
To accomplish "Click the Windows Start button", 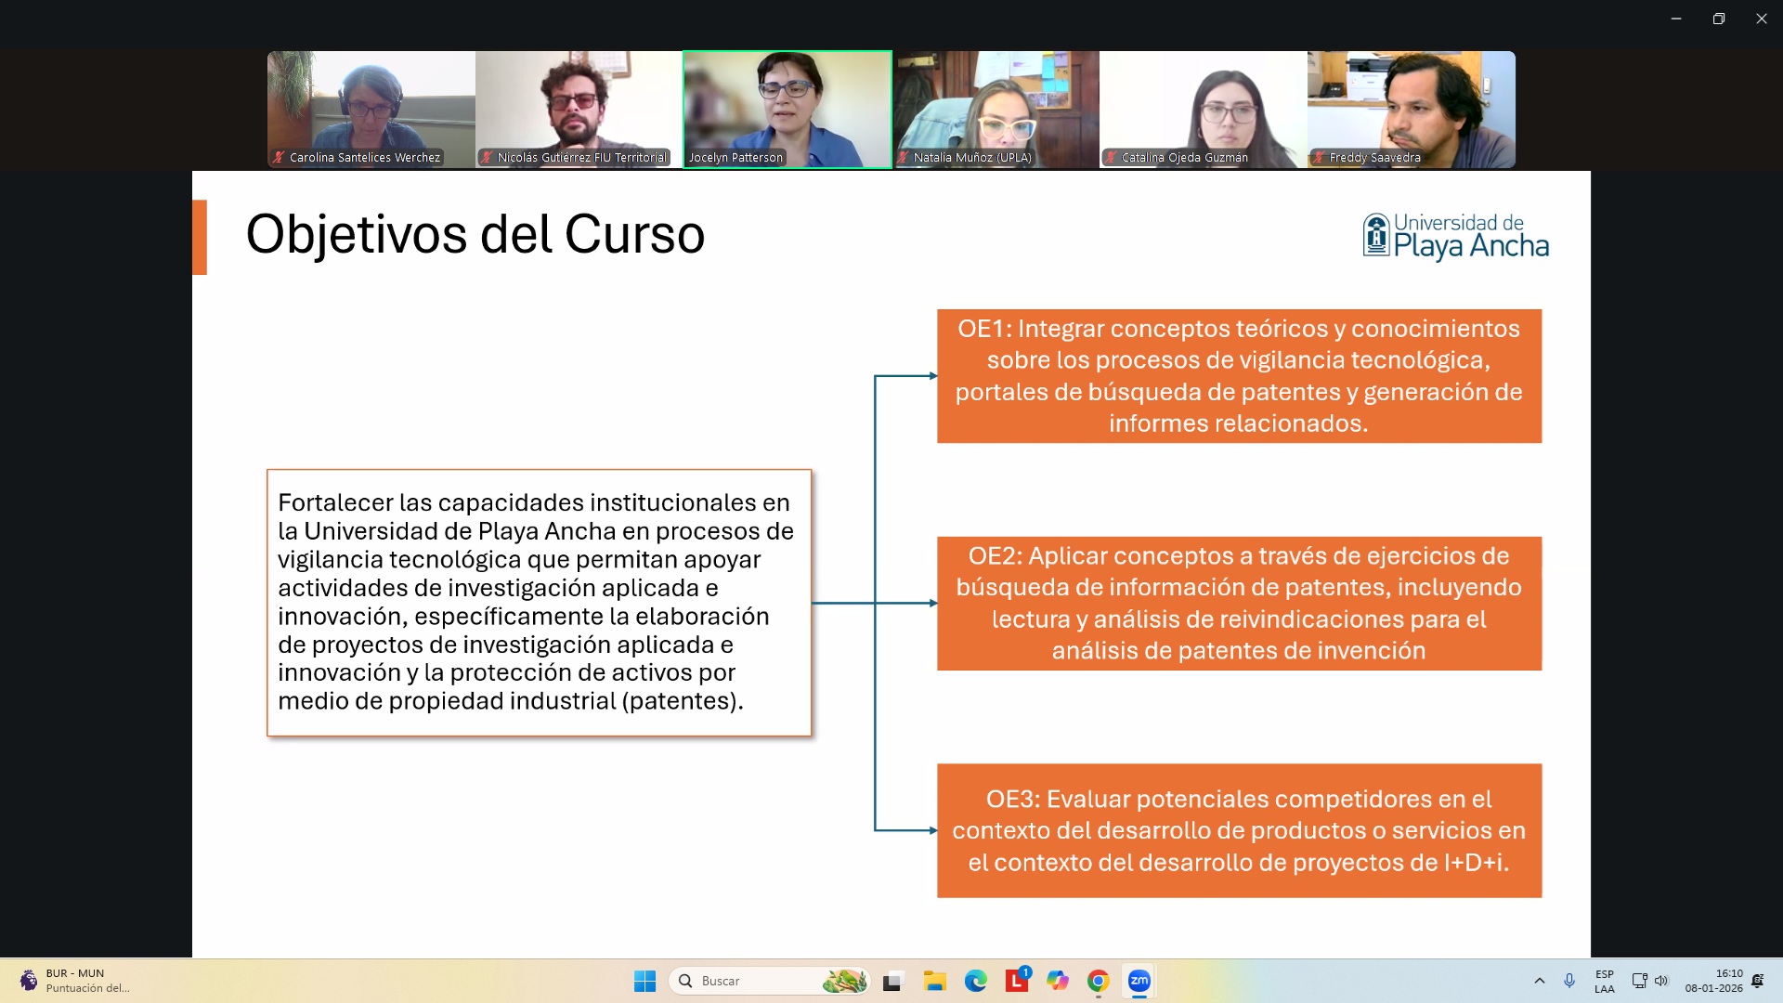I will pyautogui.click(x=644, y=981).
